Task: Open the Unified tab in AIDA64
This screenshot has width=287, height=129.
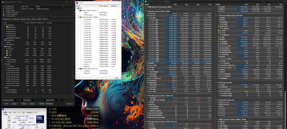Action: (39, 19)
